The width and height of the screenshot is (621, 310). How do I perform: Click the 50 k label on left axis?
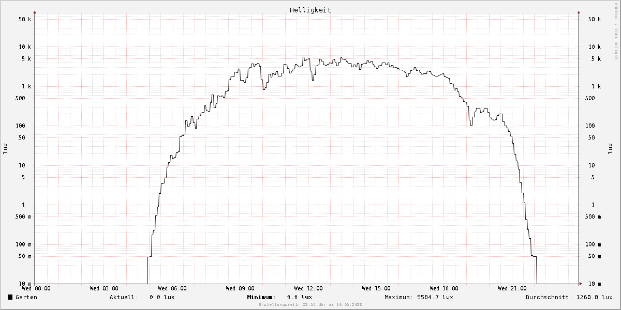tap(25, 19)
